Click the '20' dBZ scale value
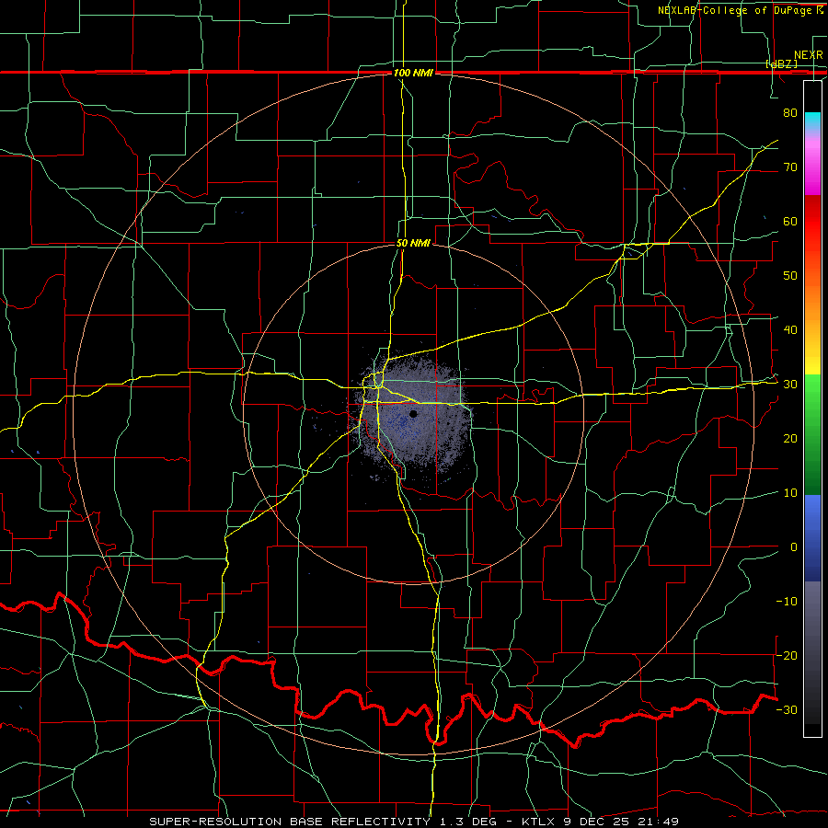This screenshot has width=828, height=828. (790, 439)
